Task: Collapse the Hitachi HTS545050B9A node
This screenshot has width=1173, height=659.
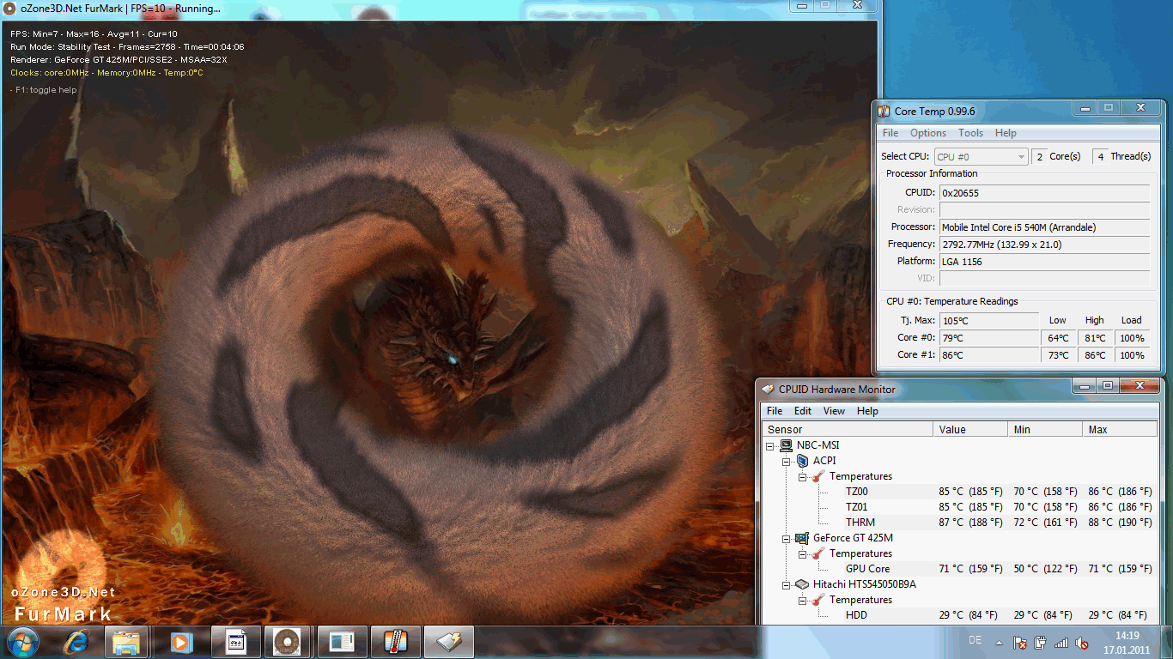Action: pyautogui.click(x=787, y=585)
